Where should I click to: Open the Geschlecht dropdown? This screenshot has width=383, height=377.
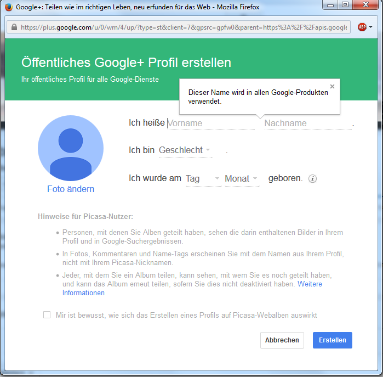pos(185,150)
